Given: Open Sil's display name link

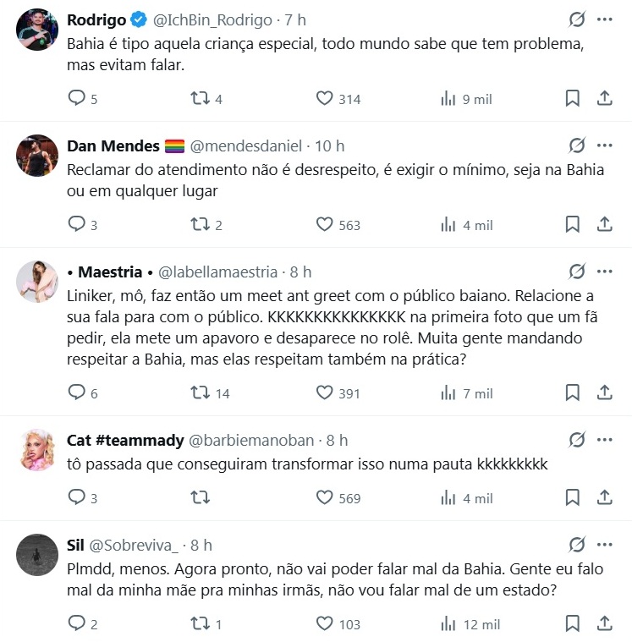Looking at the screenshot, I should click(x=74, y=545).
